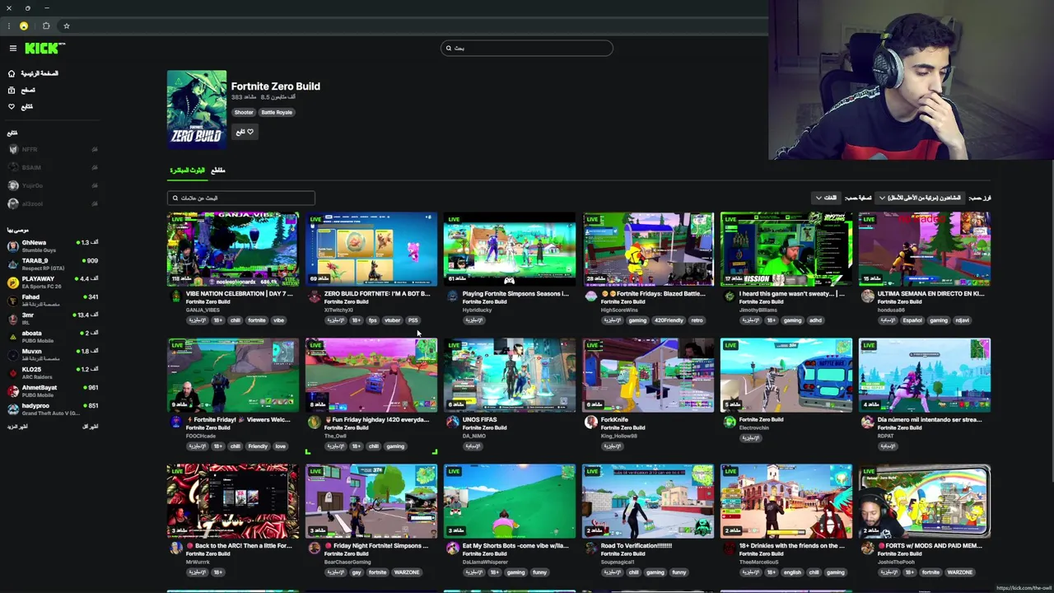Open PLAYAWAY recommended channel avatar
Screen dimensions: 1054x593
click(x=13, y=282)
